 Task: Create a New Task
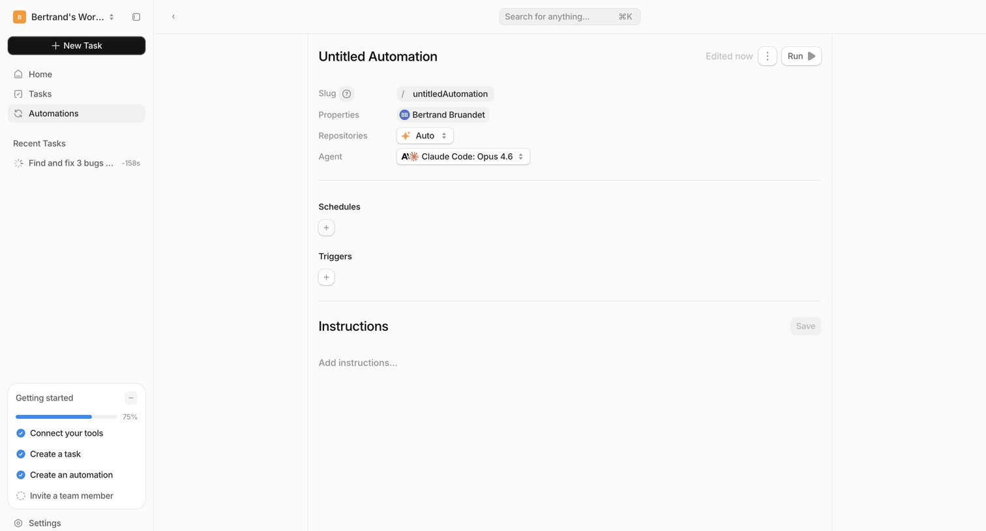[77, 46]
